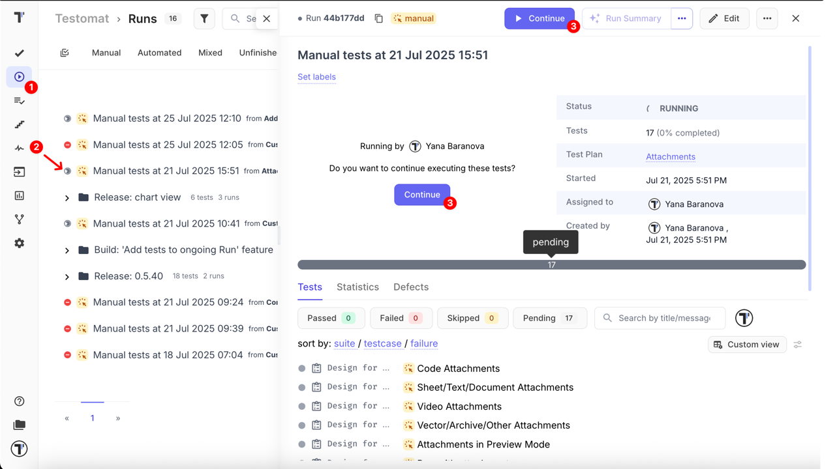This screenshot has height=469, width=835.
Task: Open the Attachments test plan link
Action: (x=670, y=156)
